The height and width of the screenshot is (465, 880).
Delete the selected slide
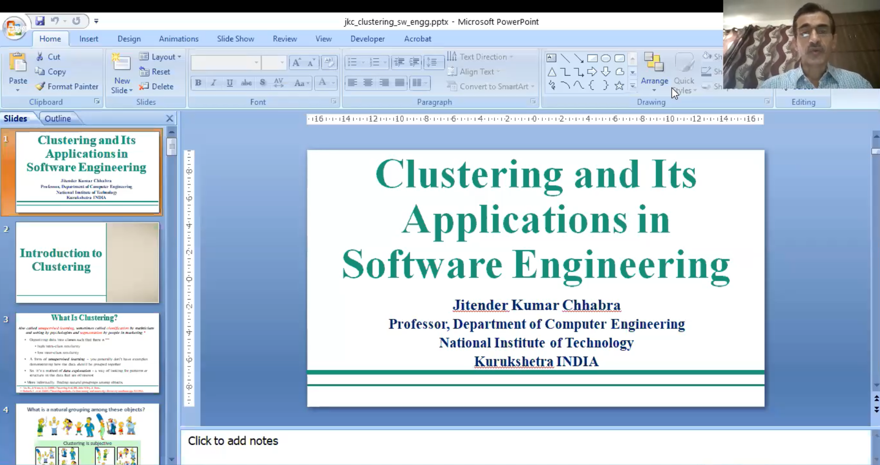pos(156,86)
